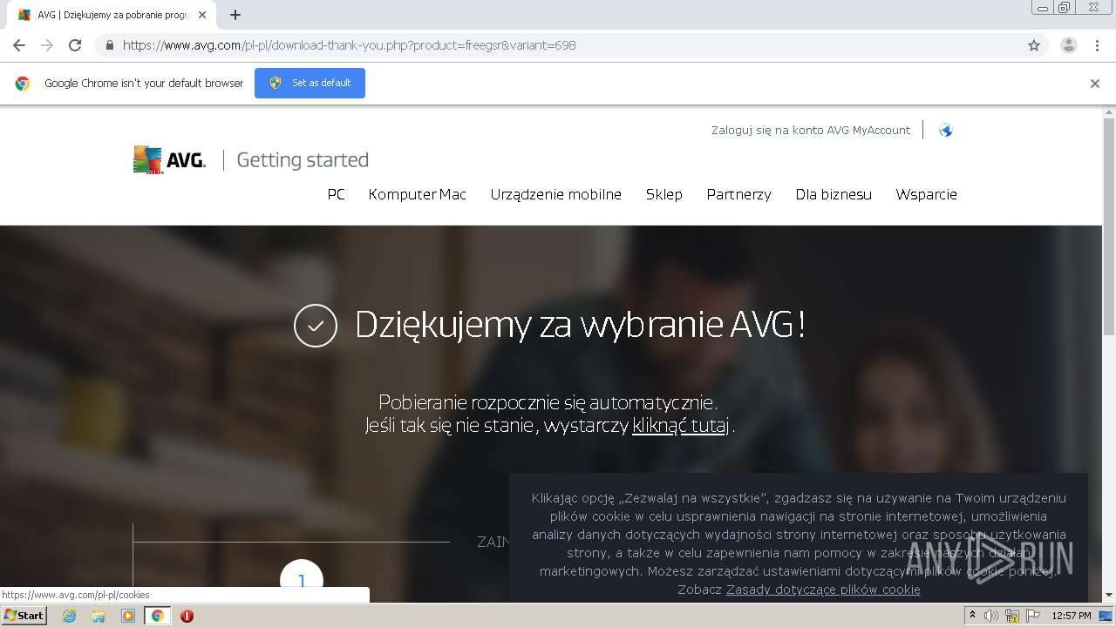Open the language globe selector

click(946, 131)
